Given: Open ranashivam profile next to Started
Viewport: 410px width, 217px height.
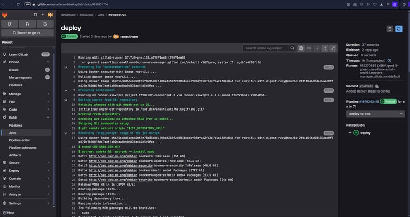Looking at the screenshot, I should click(x=129, y=37).
